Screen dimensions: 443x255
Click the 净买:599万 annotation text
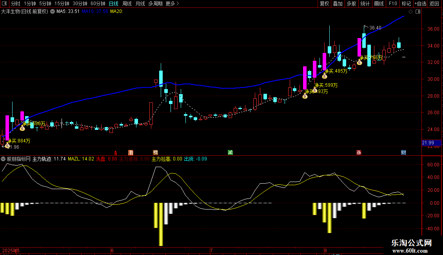(326, 85)
